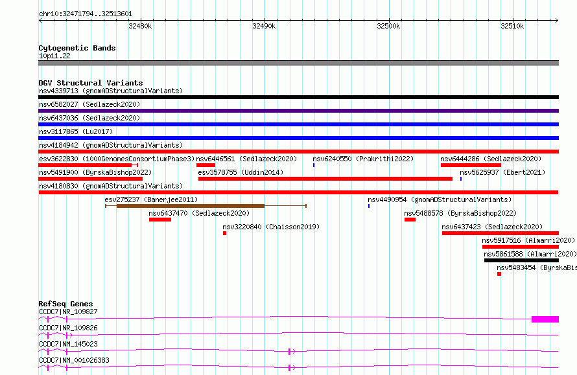Click the CCDC7|NM_001026383 gene label

tap(74, 360)
